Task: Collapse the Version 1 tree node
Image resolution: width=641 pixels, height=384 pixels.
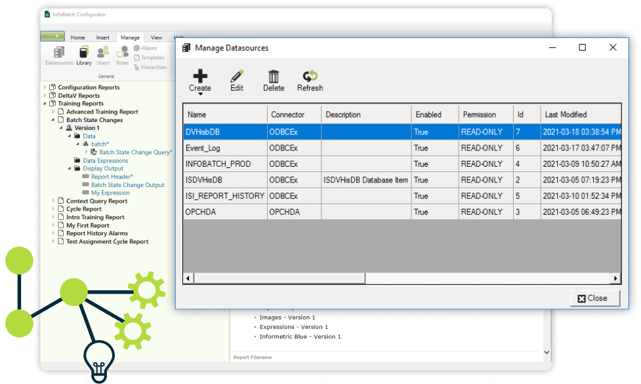Action: (x=61, y=128)
